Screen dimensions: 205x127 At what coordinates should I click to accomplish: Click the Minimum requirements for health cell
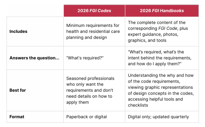[x=94, y=31]
